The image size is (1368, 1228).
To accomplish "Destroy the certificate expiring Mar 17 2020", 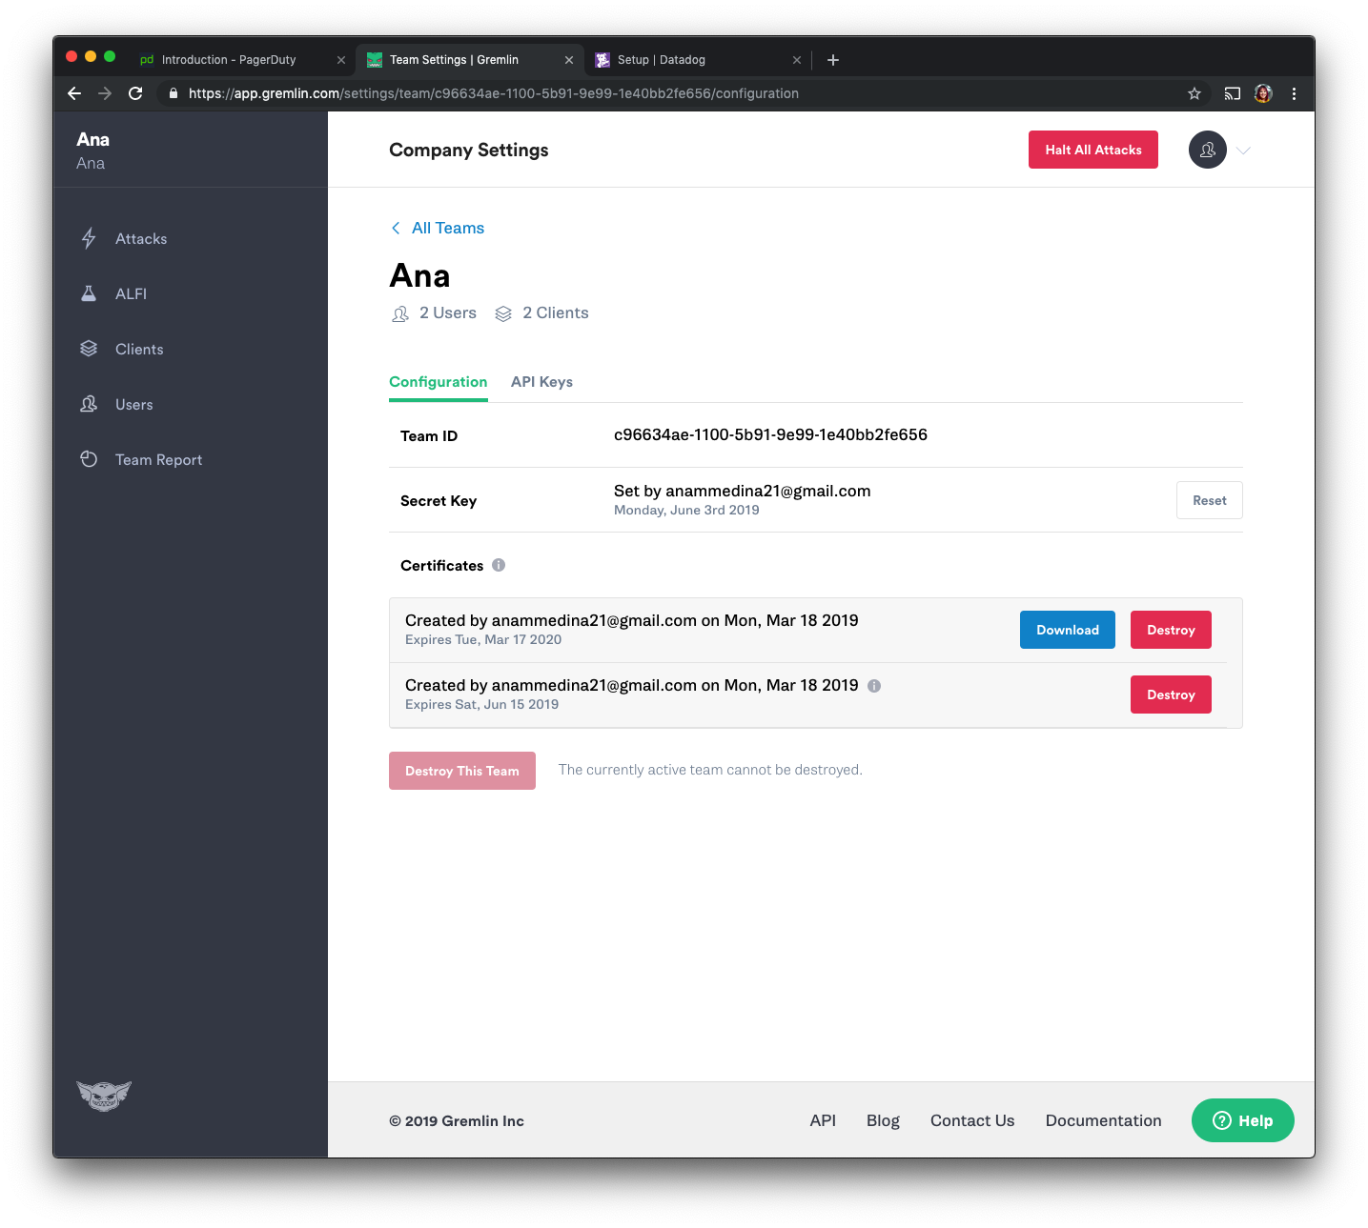I will (x=1171, y=630).
